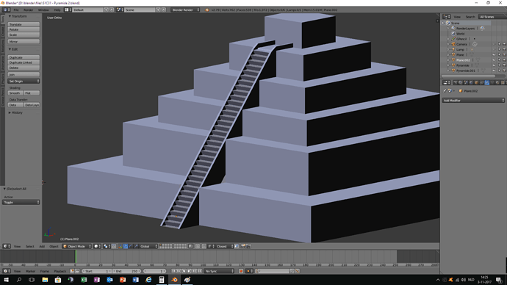Open the Modifiers wrench tab icon
The width and height of the screenshot is (507, 285).
(487, 83)
